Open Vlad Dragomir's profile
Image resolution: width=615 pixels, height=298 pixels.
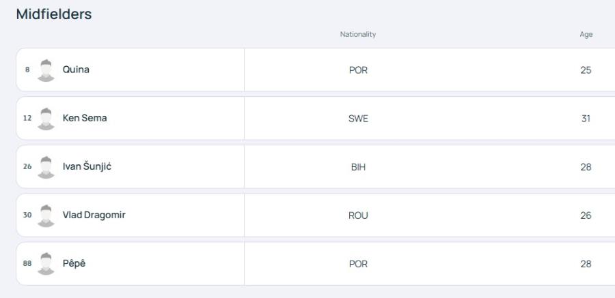[x=94, y=215]
